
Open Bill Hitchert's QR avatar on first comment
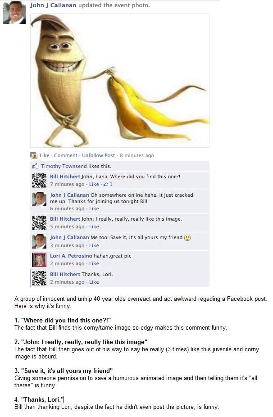39,180
